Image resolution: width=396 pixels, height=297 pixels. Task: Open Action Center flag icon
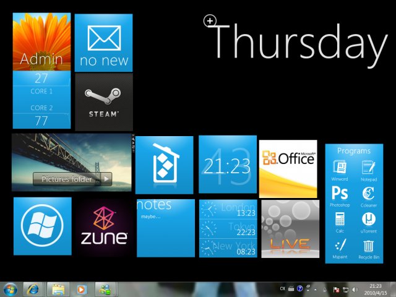click(336, 290)
